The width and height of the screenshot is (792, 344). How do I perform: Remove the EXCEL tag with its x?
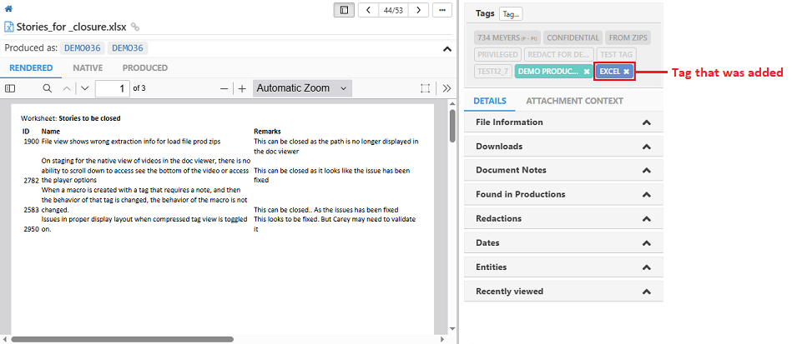point(626,72)
